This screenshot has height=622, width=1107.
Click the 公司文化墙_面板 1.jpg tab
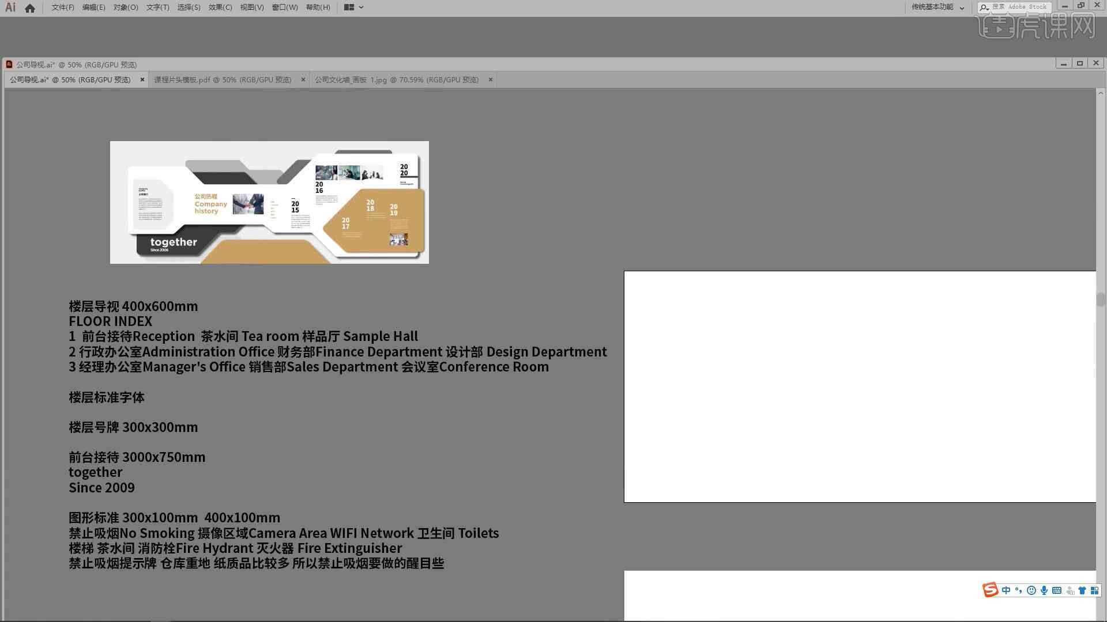[396, 79]
